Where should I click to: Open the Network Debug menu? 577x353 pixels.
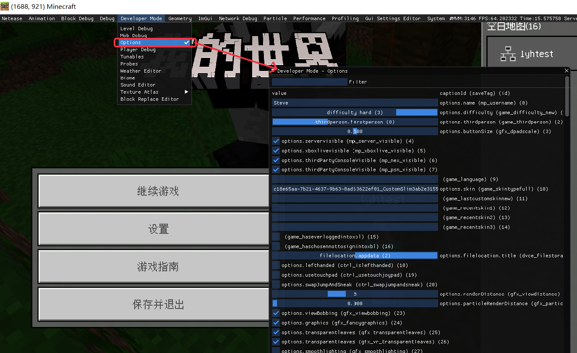tap(238, 18)
